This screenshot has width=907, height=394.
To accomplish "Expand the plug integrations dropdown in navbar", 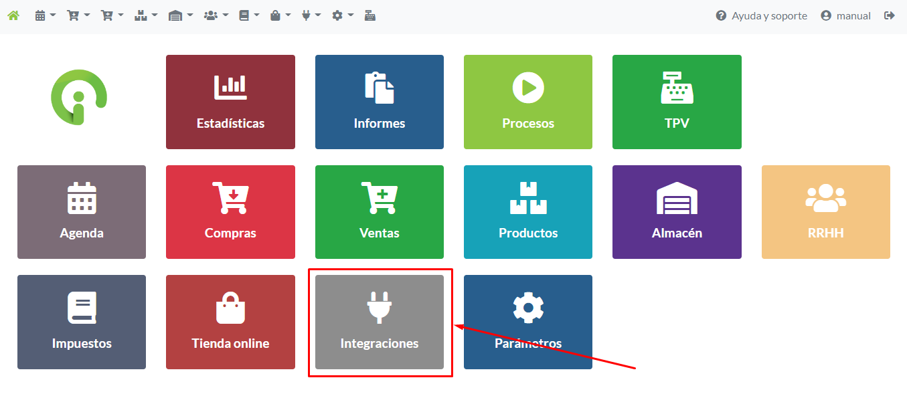I will coord(311,15).
